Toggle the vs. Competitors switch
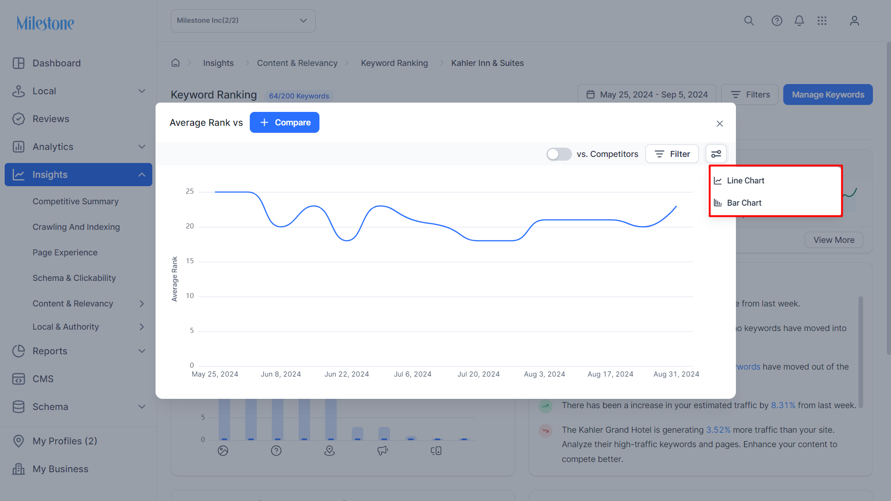Viewport: 891px width, 501px height. click(559, 154)
